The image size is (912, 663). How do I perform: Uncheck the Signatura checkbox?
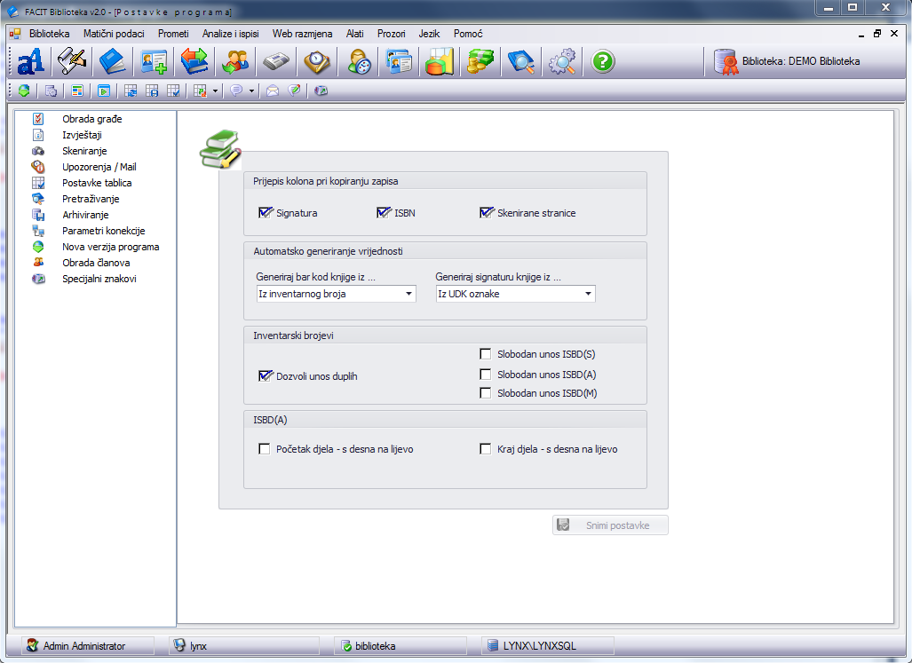tap(265, 213)
